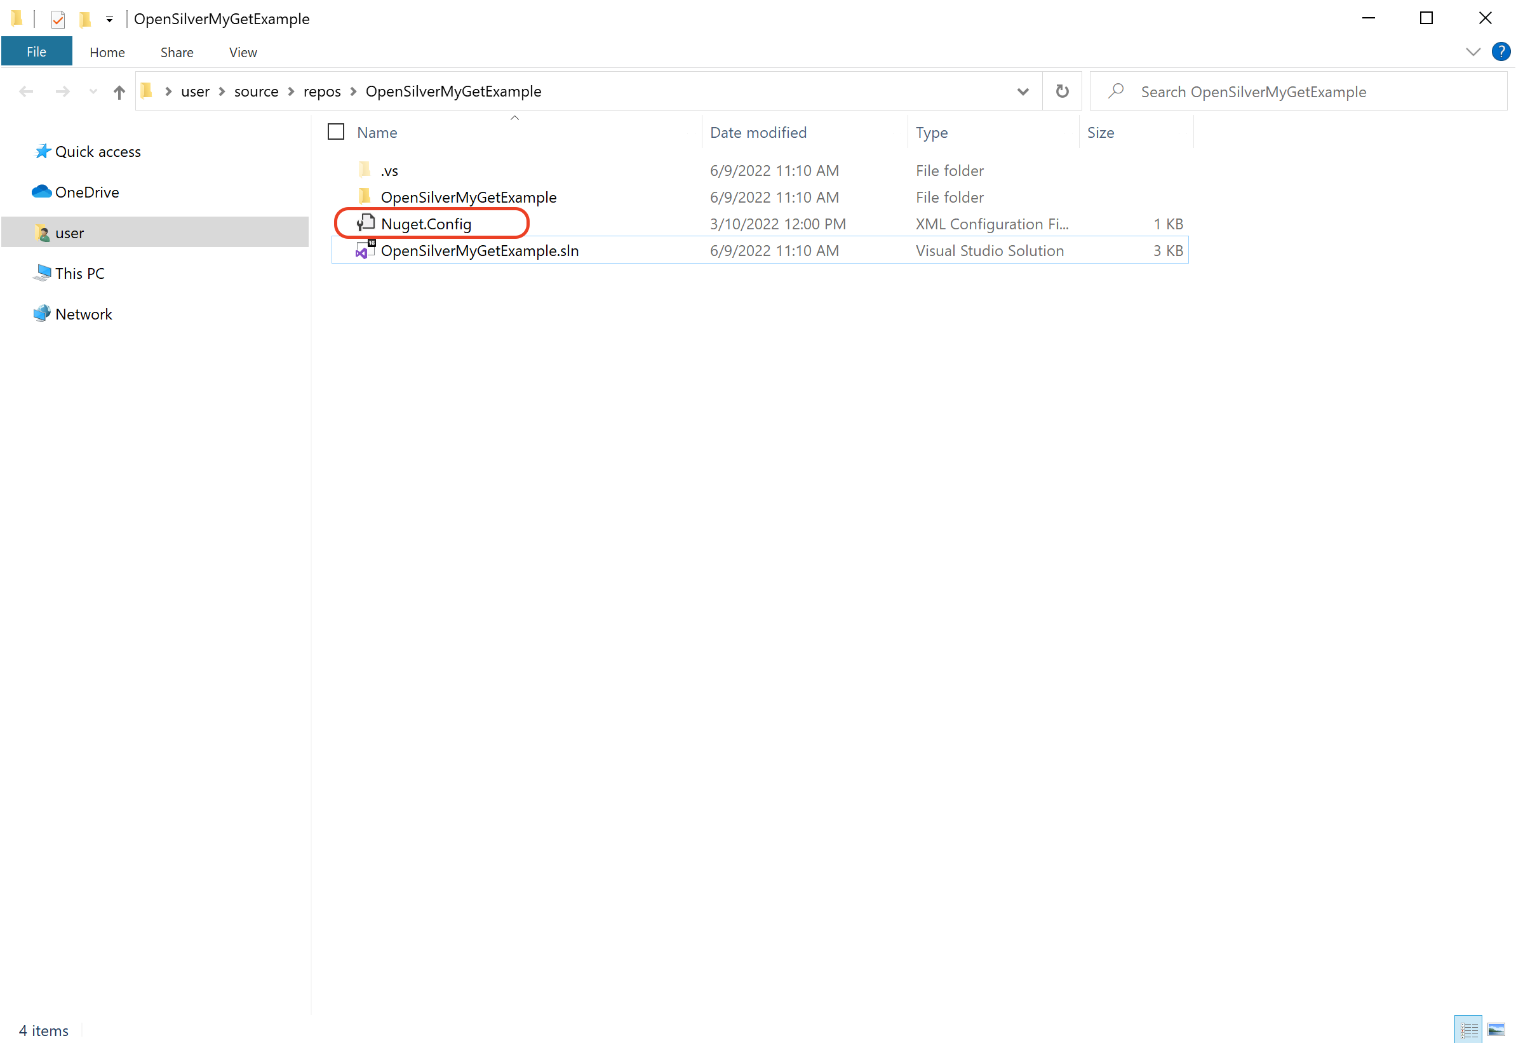Open the recent locations dropdown arrow
The height and width of the screenshot is (1043, 1516).
[93, 92]
